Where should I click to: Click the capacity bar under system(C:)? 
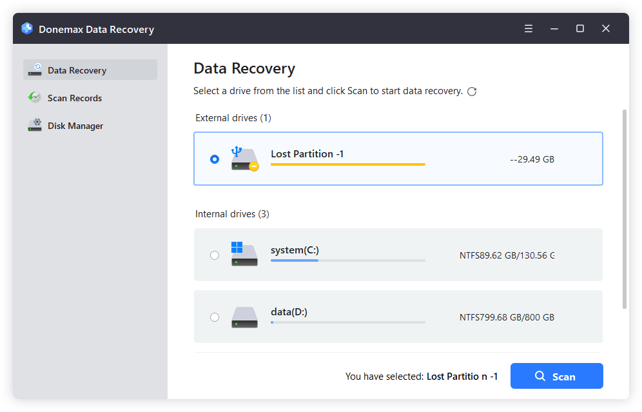(x=348, y=260)
